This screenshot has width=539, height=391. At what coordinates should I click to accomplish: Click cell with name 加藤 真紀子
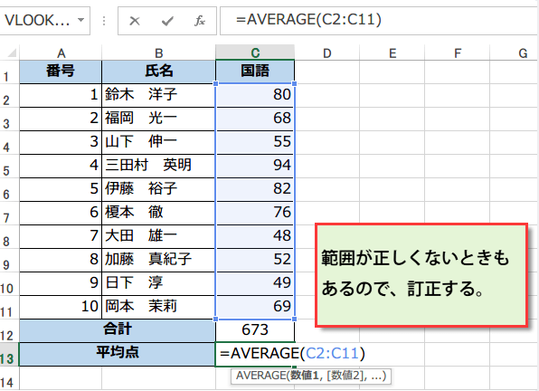pyautogui.click(x=158, y=261)
